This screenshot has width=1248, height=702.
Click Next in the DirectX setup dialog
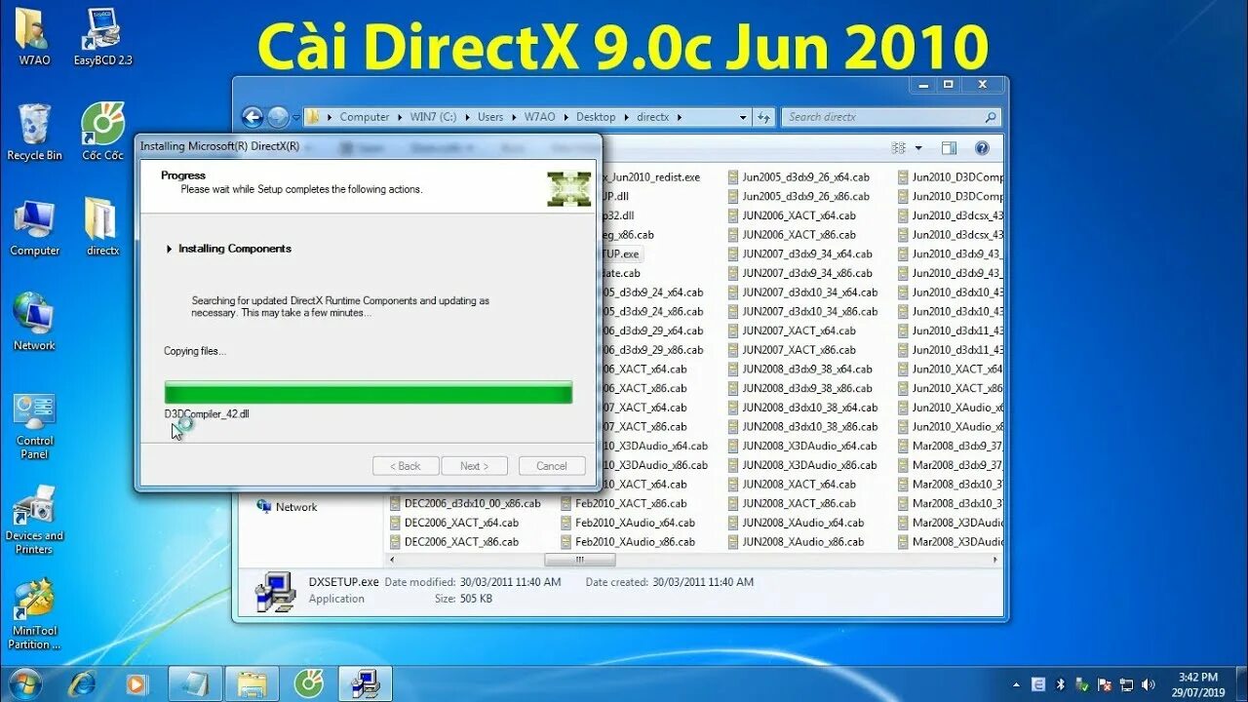(x=475, y=466)
